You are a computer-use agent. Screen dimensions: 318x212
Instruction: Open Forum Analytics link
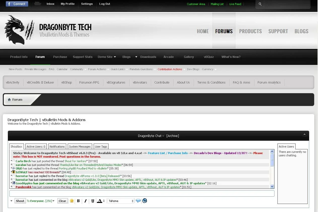click(269, 82)
